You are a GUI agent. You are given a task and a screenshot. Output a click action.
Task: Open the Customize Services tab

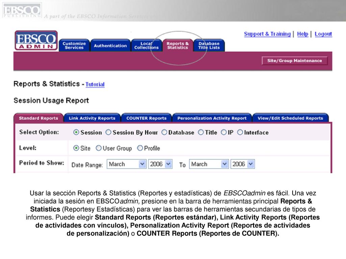pos(74,46)
